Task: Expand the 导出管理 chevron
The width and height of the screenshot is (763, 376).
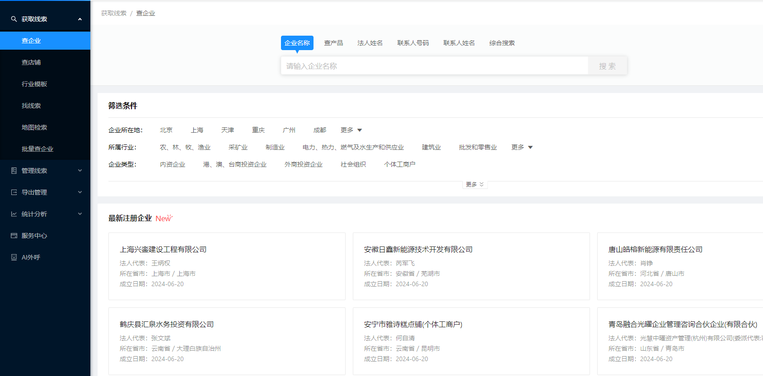Action: (x=80, y=192)
